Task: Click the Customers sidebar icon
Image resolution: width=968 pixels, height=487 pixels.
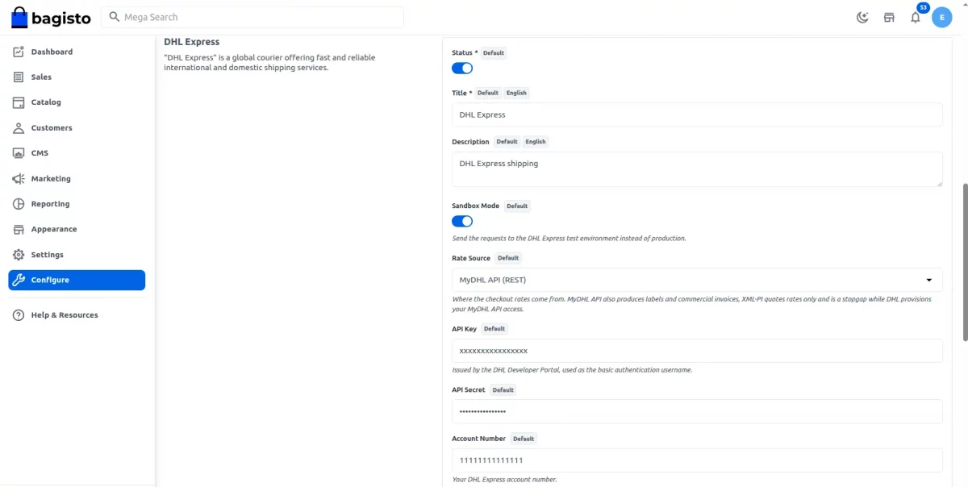Action: 19,128
